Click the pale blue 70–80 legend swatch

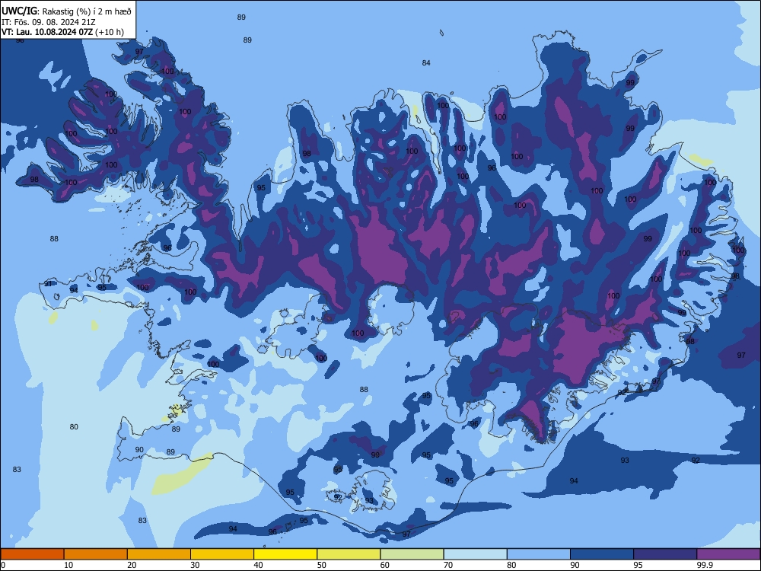pos(475,554)
